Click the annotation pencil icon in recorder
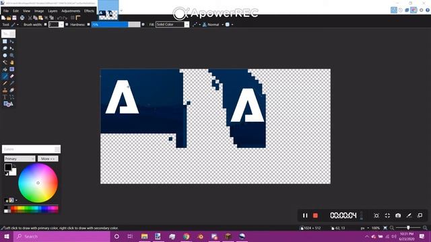Viewport: 431px width, 242px height. coord(409,216)
